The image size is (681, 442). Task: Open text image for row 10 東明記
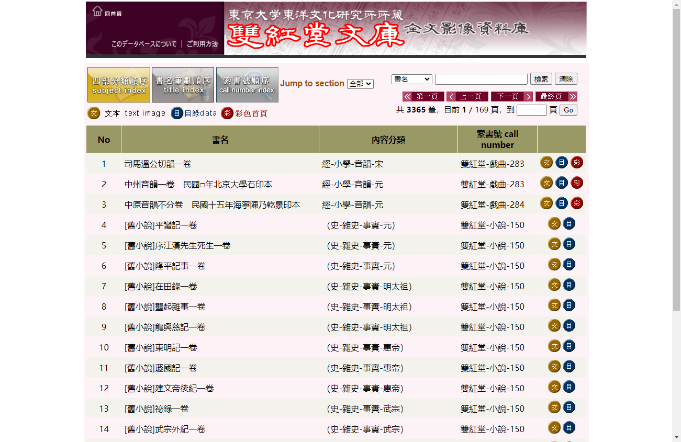pos(554,346)
